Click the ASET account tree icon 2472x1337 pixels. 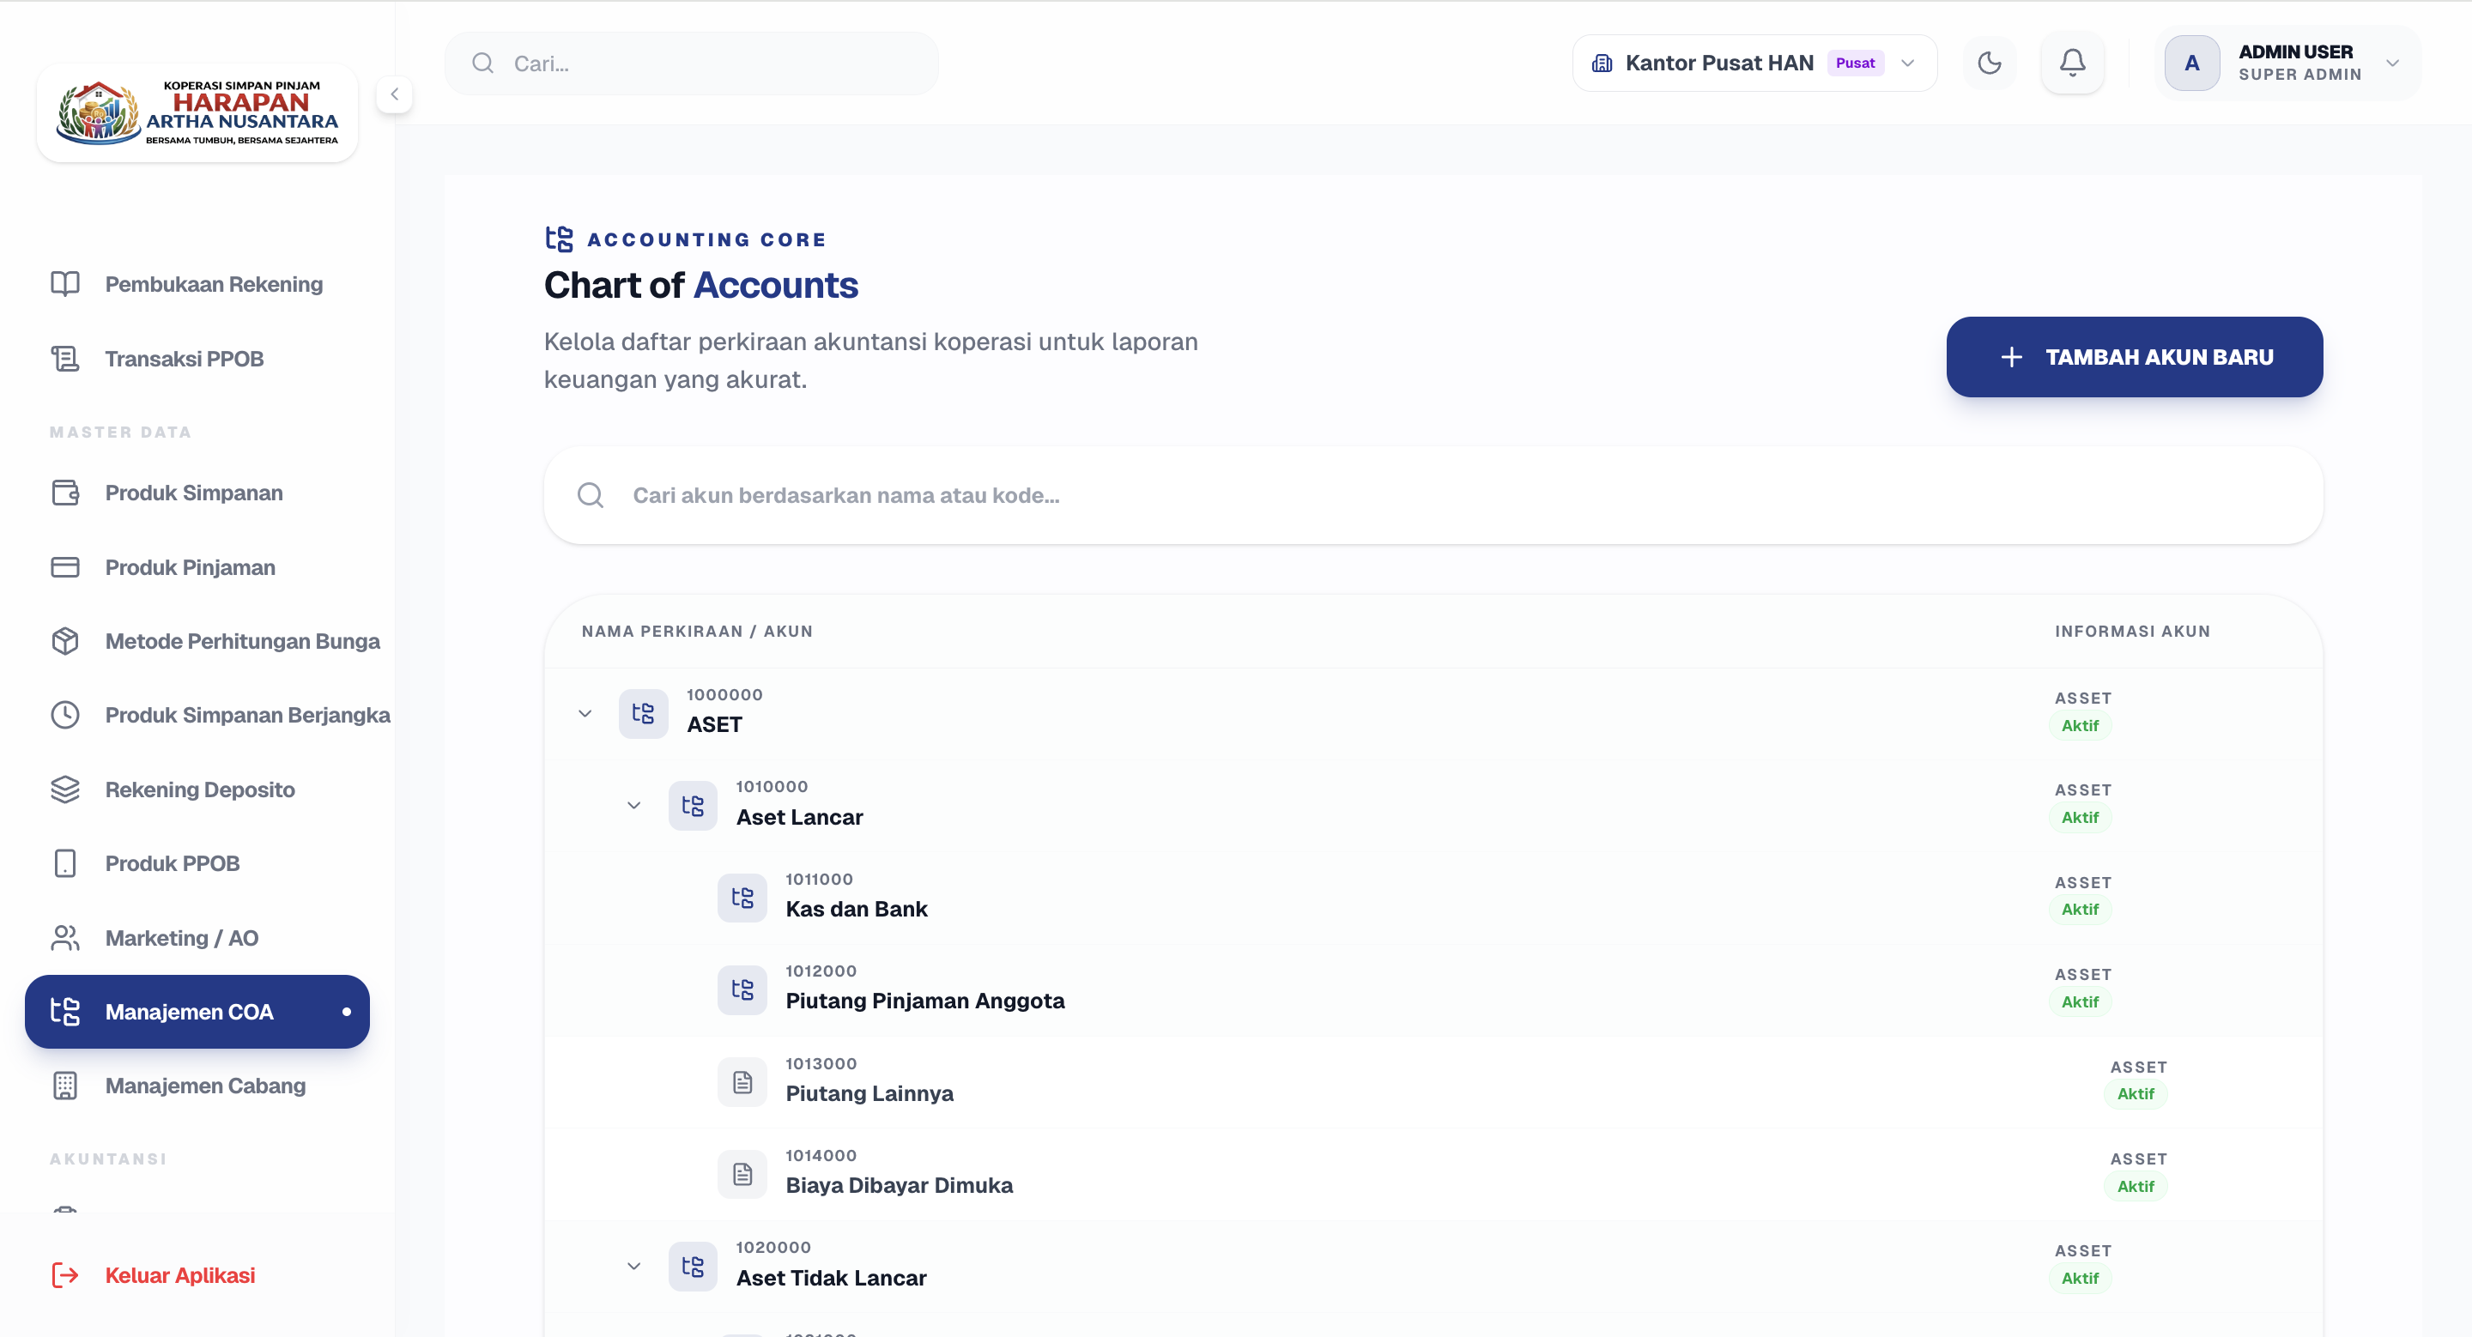tap(643, 712)
